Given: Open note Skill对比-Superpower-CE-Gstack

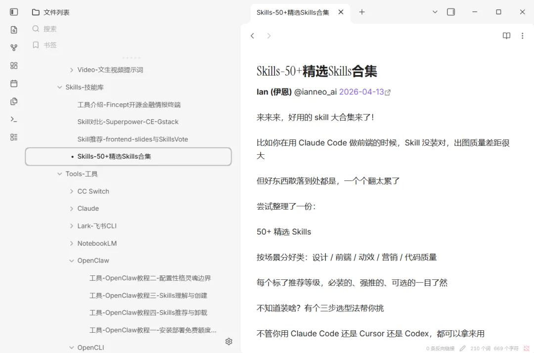Looking at the screenshot, I should click(129, 122).
